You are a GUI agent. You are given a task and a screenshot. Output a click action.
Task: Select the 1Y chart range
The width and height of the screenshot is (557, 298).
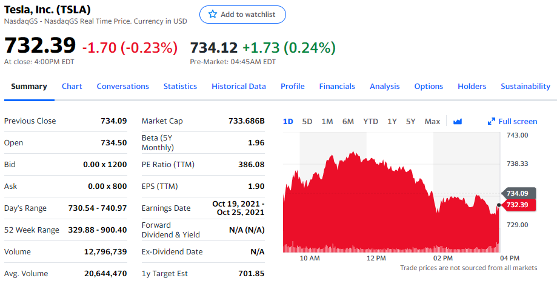click(x=392, y=122)
